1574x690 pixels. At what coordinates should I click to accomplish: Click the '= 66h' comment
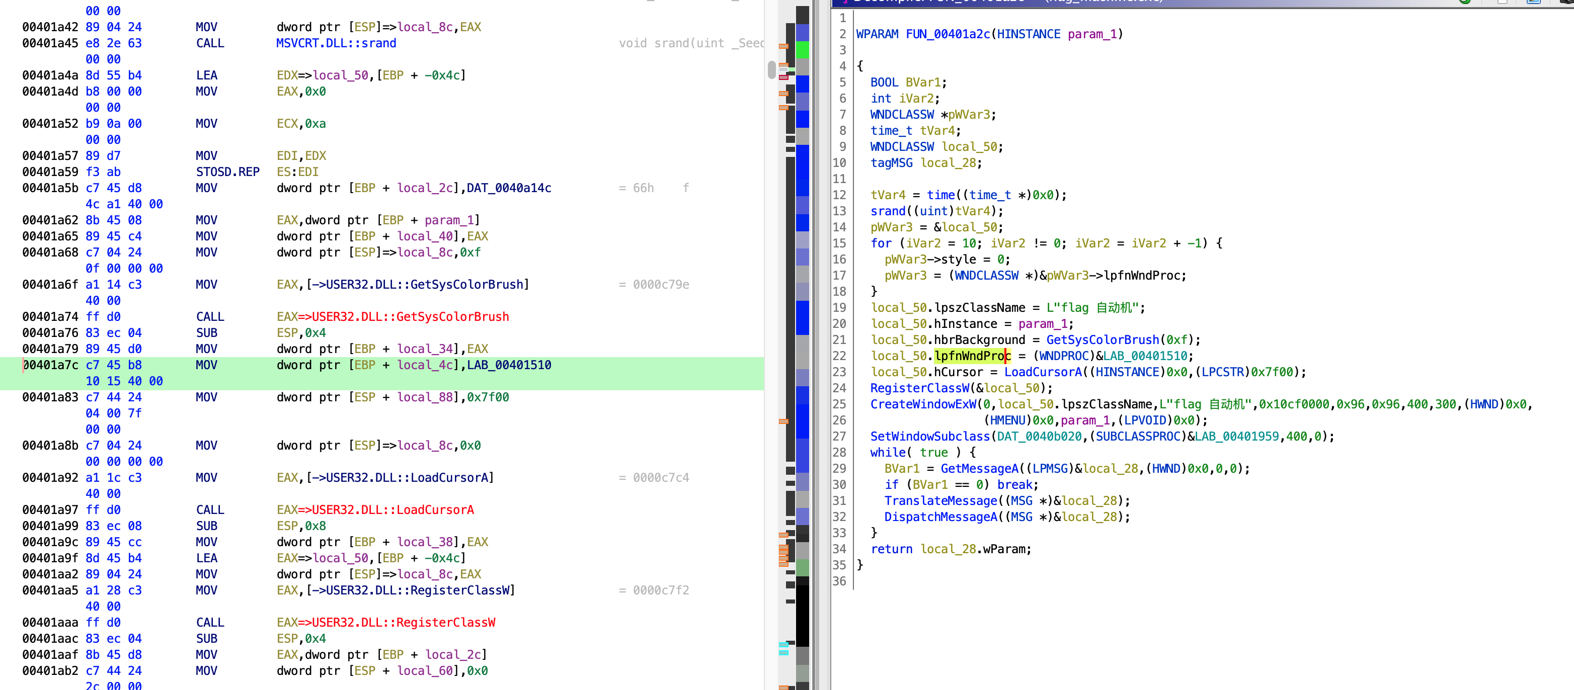pos(636,188)
